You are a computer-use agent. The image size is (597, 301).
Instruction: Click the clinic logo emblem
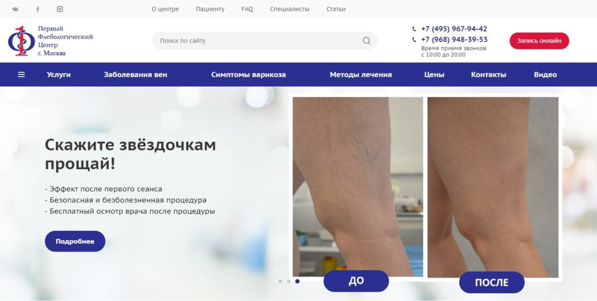[x=21, y=41]
